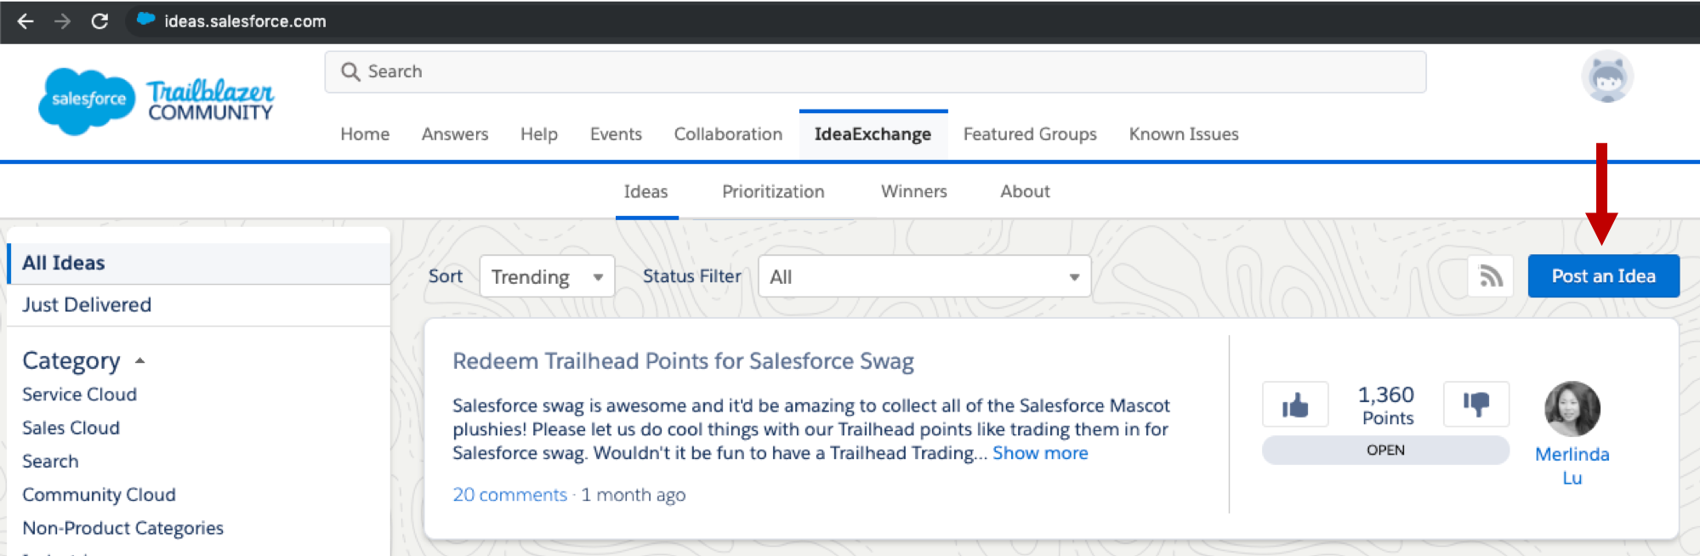Click the Search input field
Viewport: 1700px width, 556px height.
click(875, 72)
